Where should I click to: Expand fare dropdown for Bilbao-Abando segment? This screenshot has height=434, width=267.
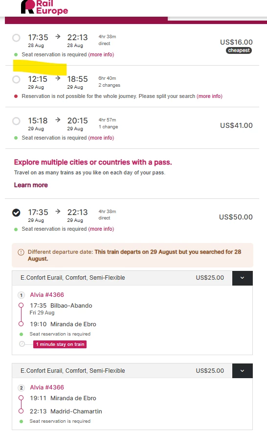coord(243,278)
